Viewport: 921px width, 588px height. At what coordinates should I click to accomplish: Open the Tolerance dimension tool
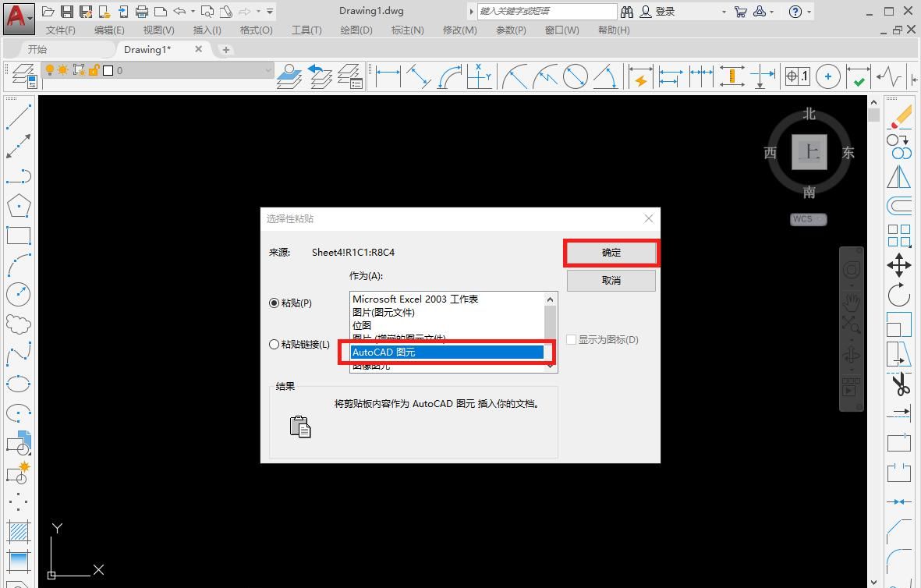tap(798, 77)
